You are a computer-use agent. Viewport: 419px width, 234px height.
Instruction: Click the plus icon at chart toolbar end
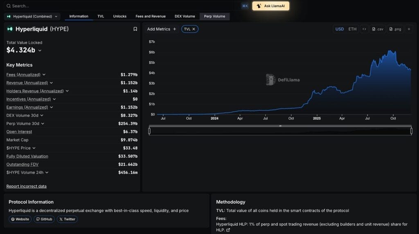(409, 29)
